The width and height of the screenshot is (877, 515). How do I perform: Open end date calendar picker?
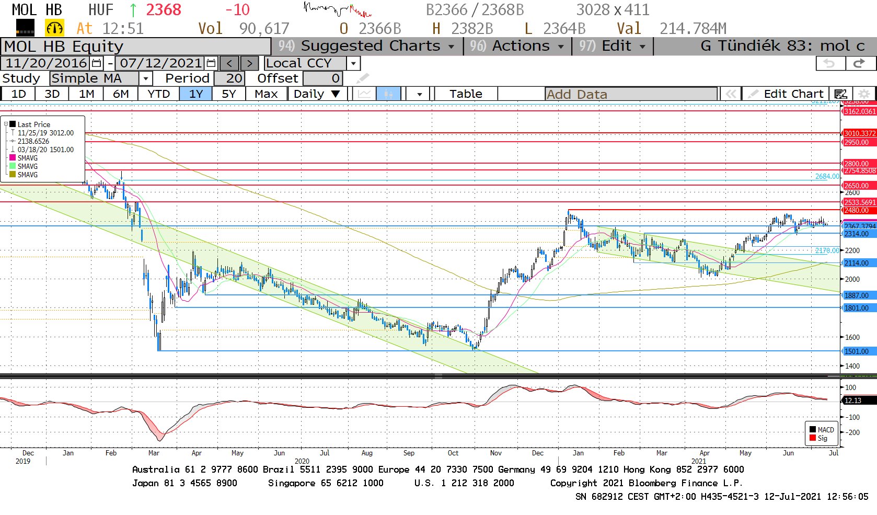(211, 63)
